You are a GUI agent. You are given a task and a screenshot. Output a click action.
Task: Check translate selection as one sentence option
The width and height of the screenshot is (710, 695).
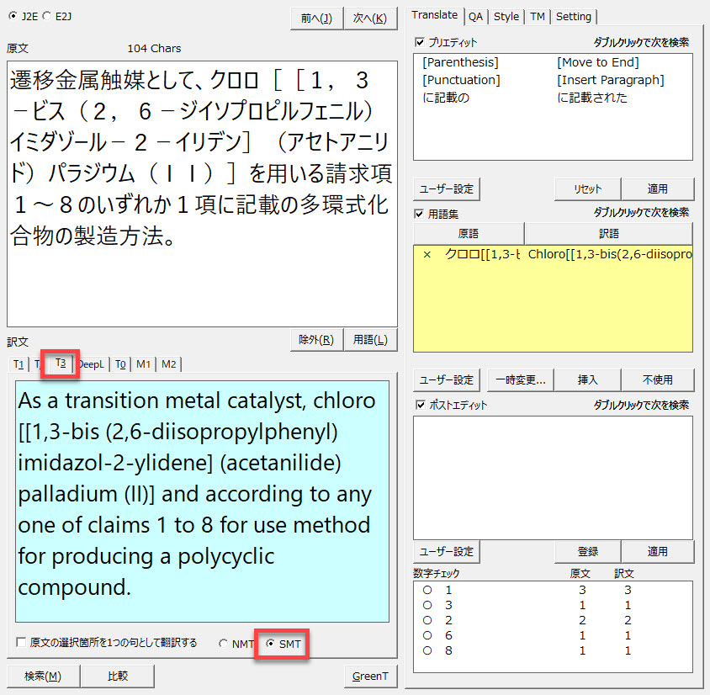pos(21,643)
